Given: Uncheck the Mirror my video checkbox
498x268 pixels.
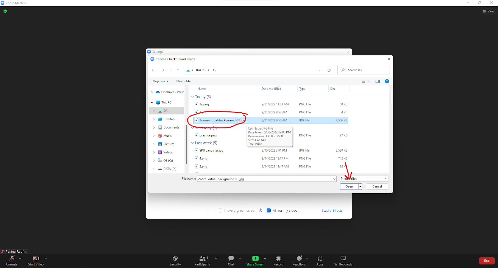Looking at the screenshot, I should pos(269,210).
